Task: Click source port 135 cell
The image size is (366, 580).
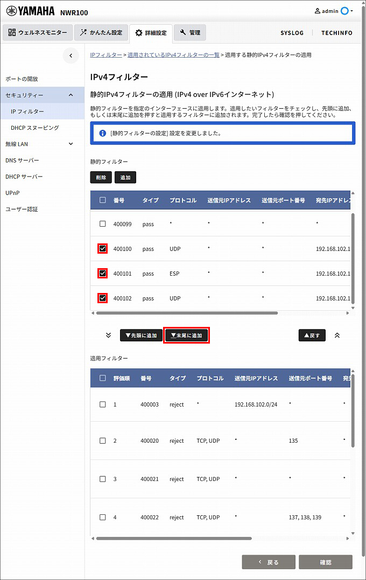Action: (293, 441)
